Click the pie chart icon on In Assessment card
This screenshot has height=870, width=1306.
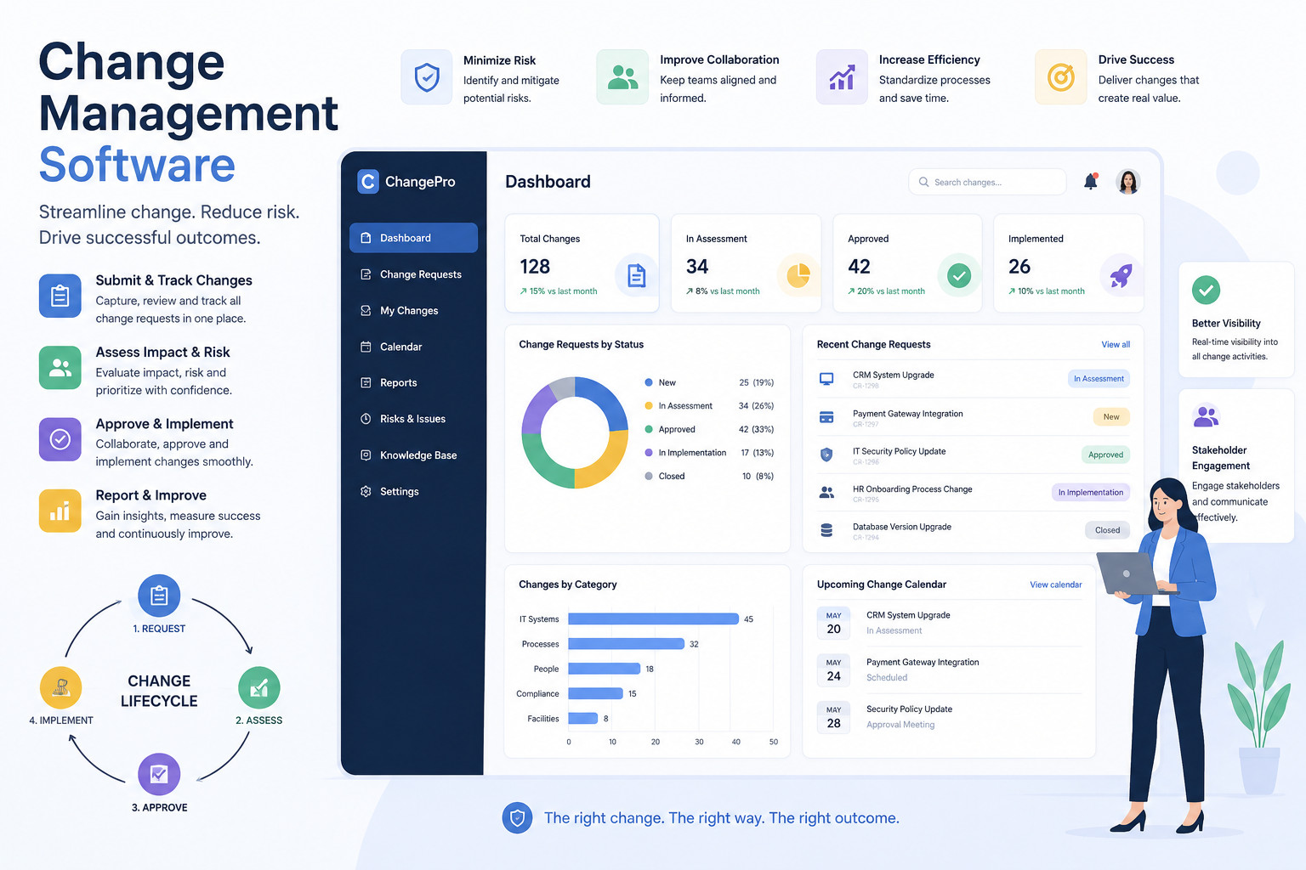(x=798, y=275)
